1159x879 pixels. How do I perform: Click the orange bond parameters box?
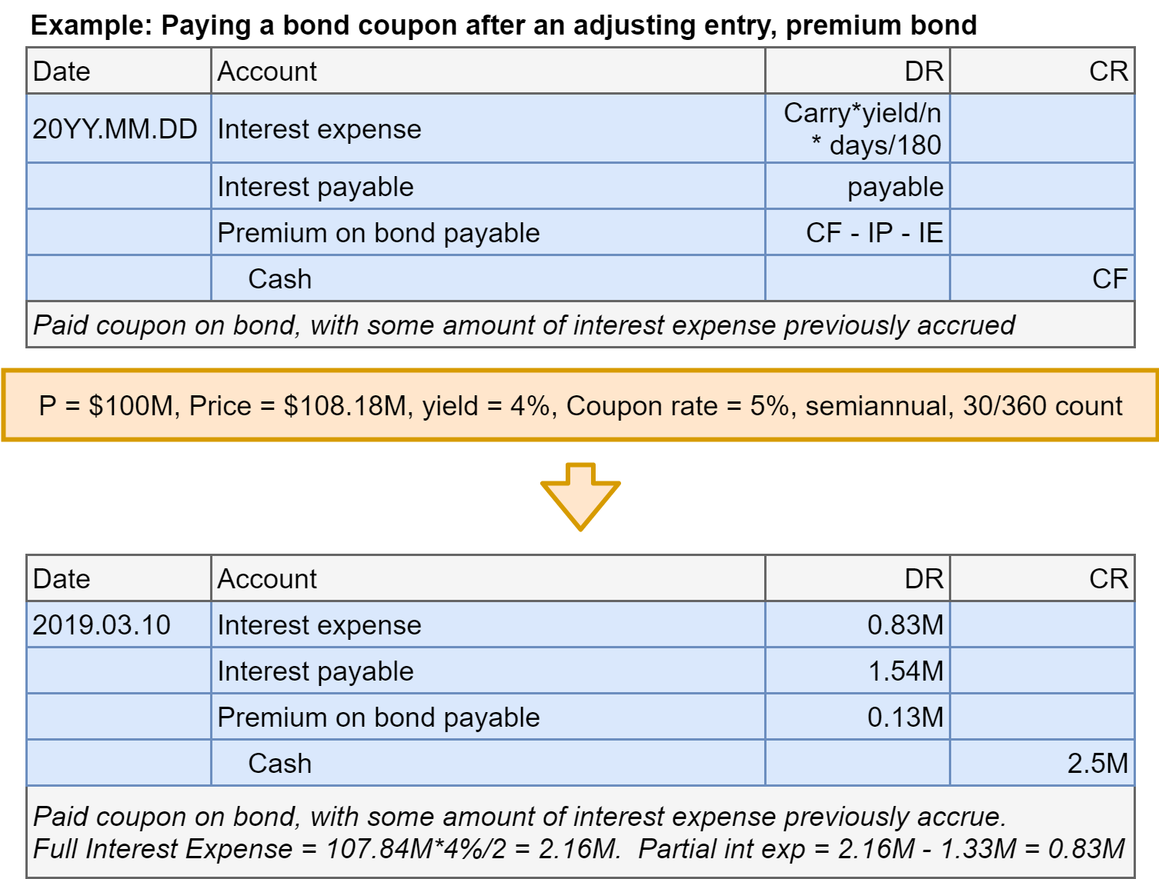click(580, 405)
